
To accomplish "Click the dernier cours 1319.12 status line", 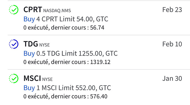I will coord(67,62).
